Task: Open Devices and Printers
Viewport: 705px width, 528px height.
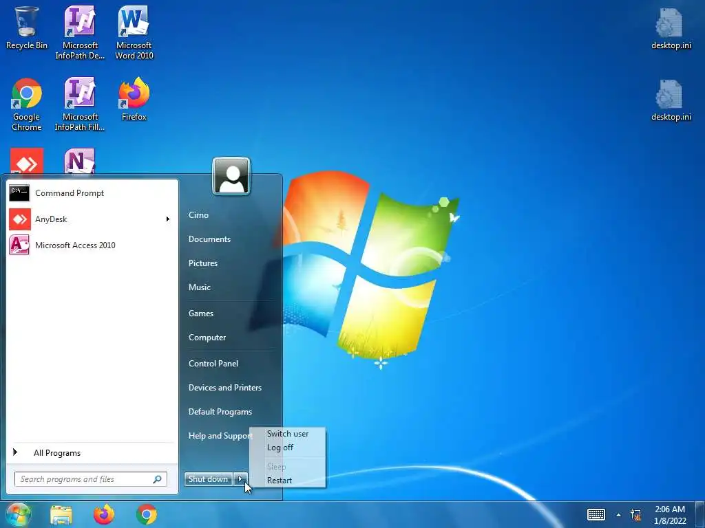Action: 225,388
